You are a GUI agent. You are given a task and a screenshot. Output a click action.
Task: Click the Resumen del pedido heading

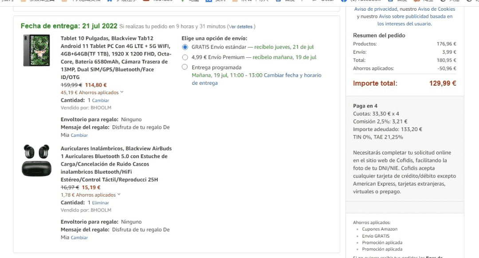pos(379,36)
